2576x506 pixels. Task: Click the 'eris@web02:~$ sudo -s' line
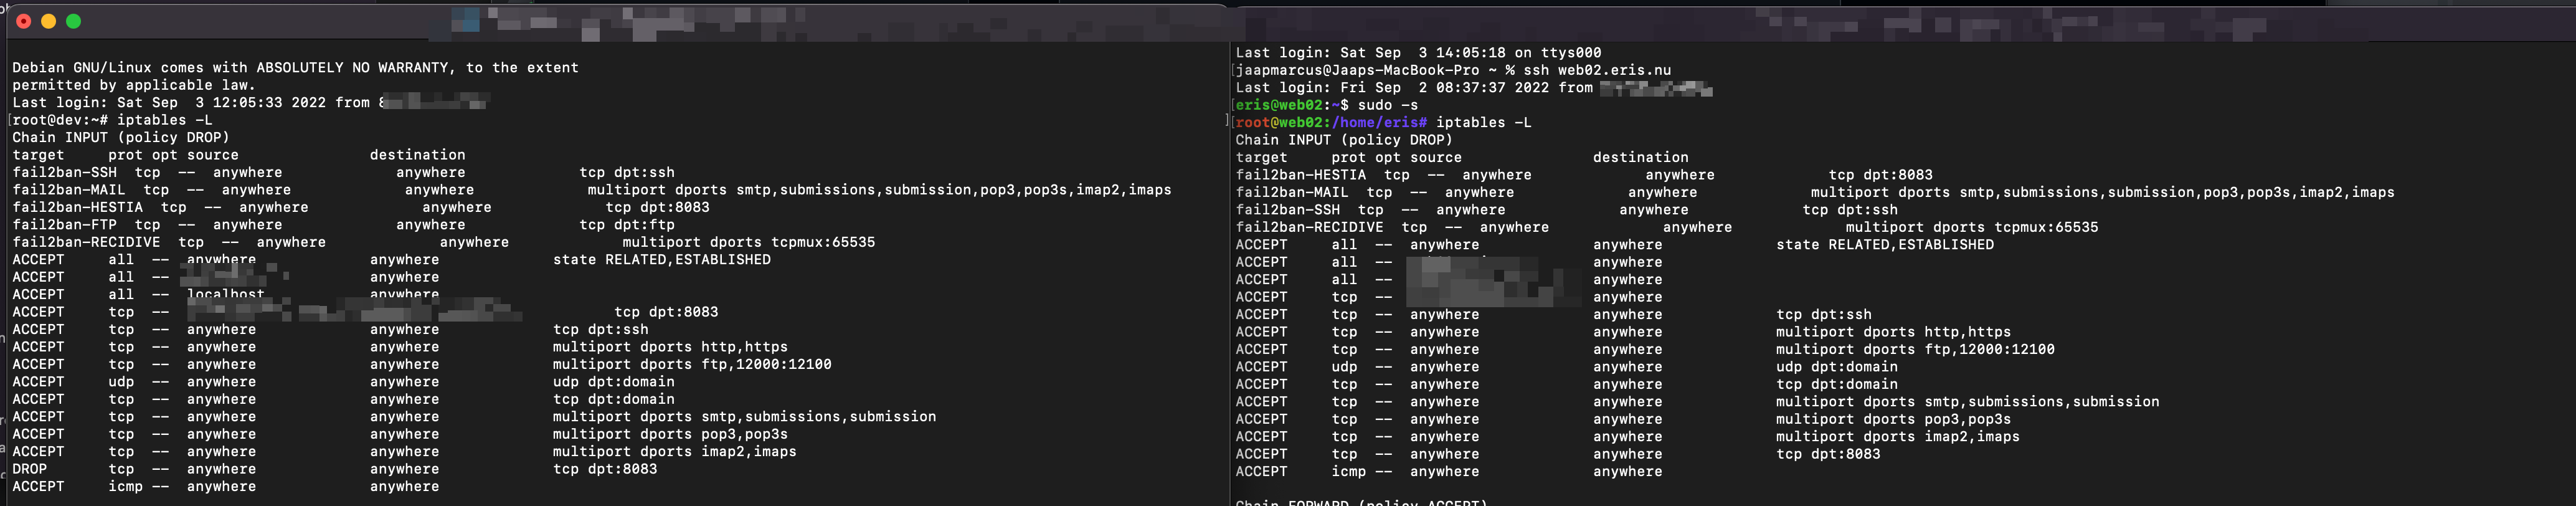point(1326,105)
